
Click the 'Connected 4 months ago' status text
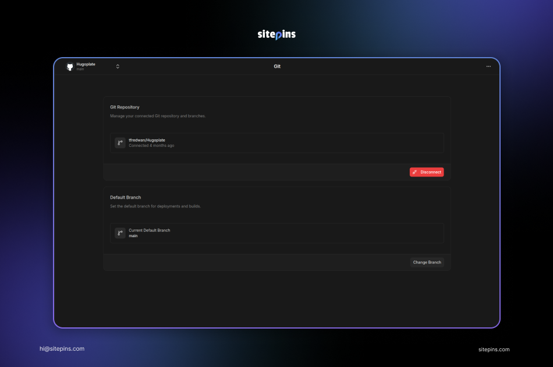[x=151, y=146]
